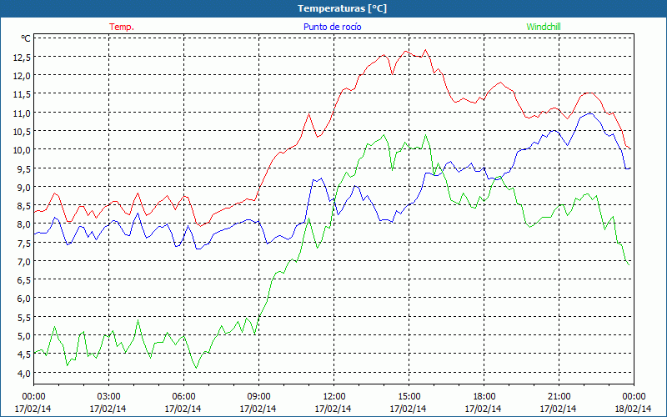
Task: Click the 4,0 y-axis value
Action: pyautogui.click(x=24, y=373)
